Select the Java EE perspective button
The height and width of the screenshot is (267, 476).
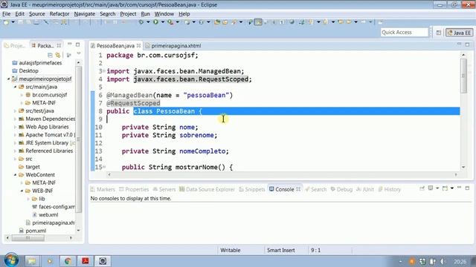coord(460,33)
